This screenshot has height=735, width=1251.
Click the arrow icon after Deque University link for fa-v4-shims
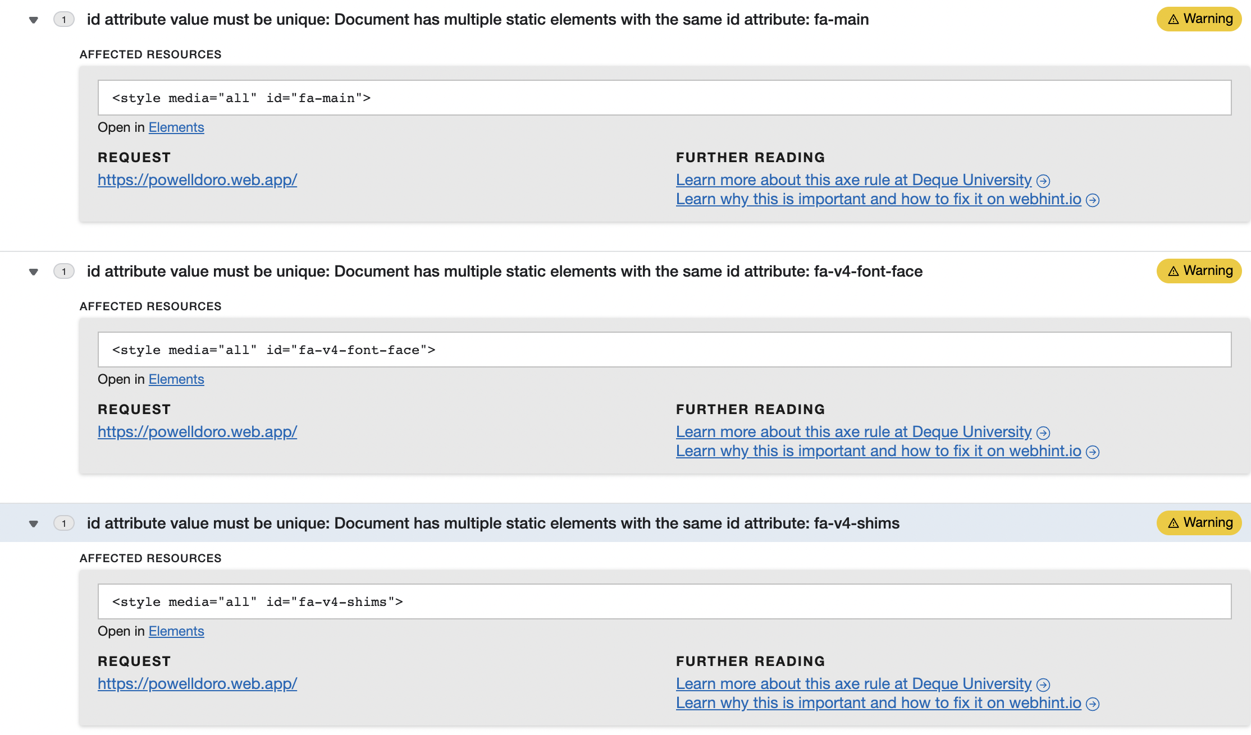tap(1044, 685)
